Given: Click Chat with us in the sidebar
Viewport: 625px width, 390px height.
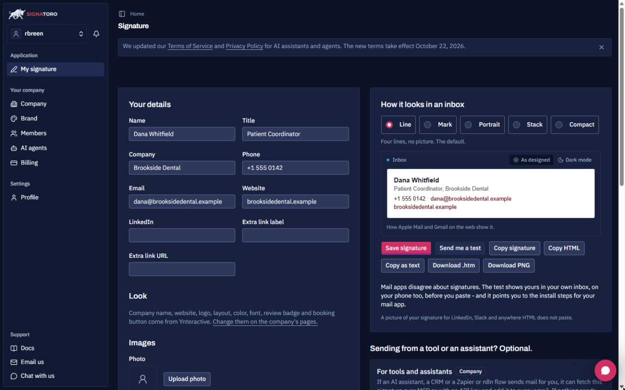Looking at the screenshot, I should pos(55,376).
